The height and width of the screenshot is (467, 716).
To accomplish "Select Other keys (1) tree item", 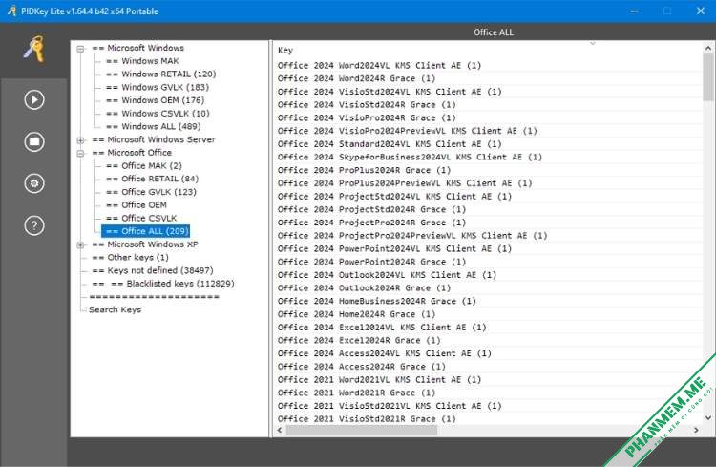I will click(x=130, y=258).
